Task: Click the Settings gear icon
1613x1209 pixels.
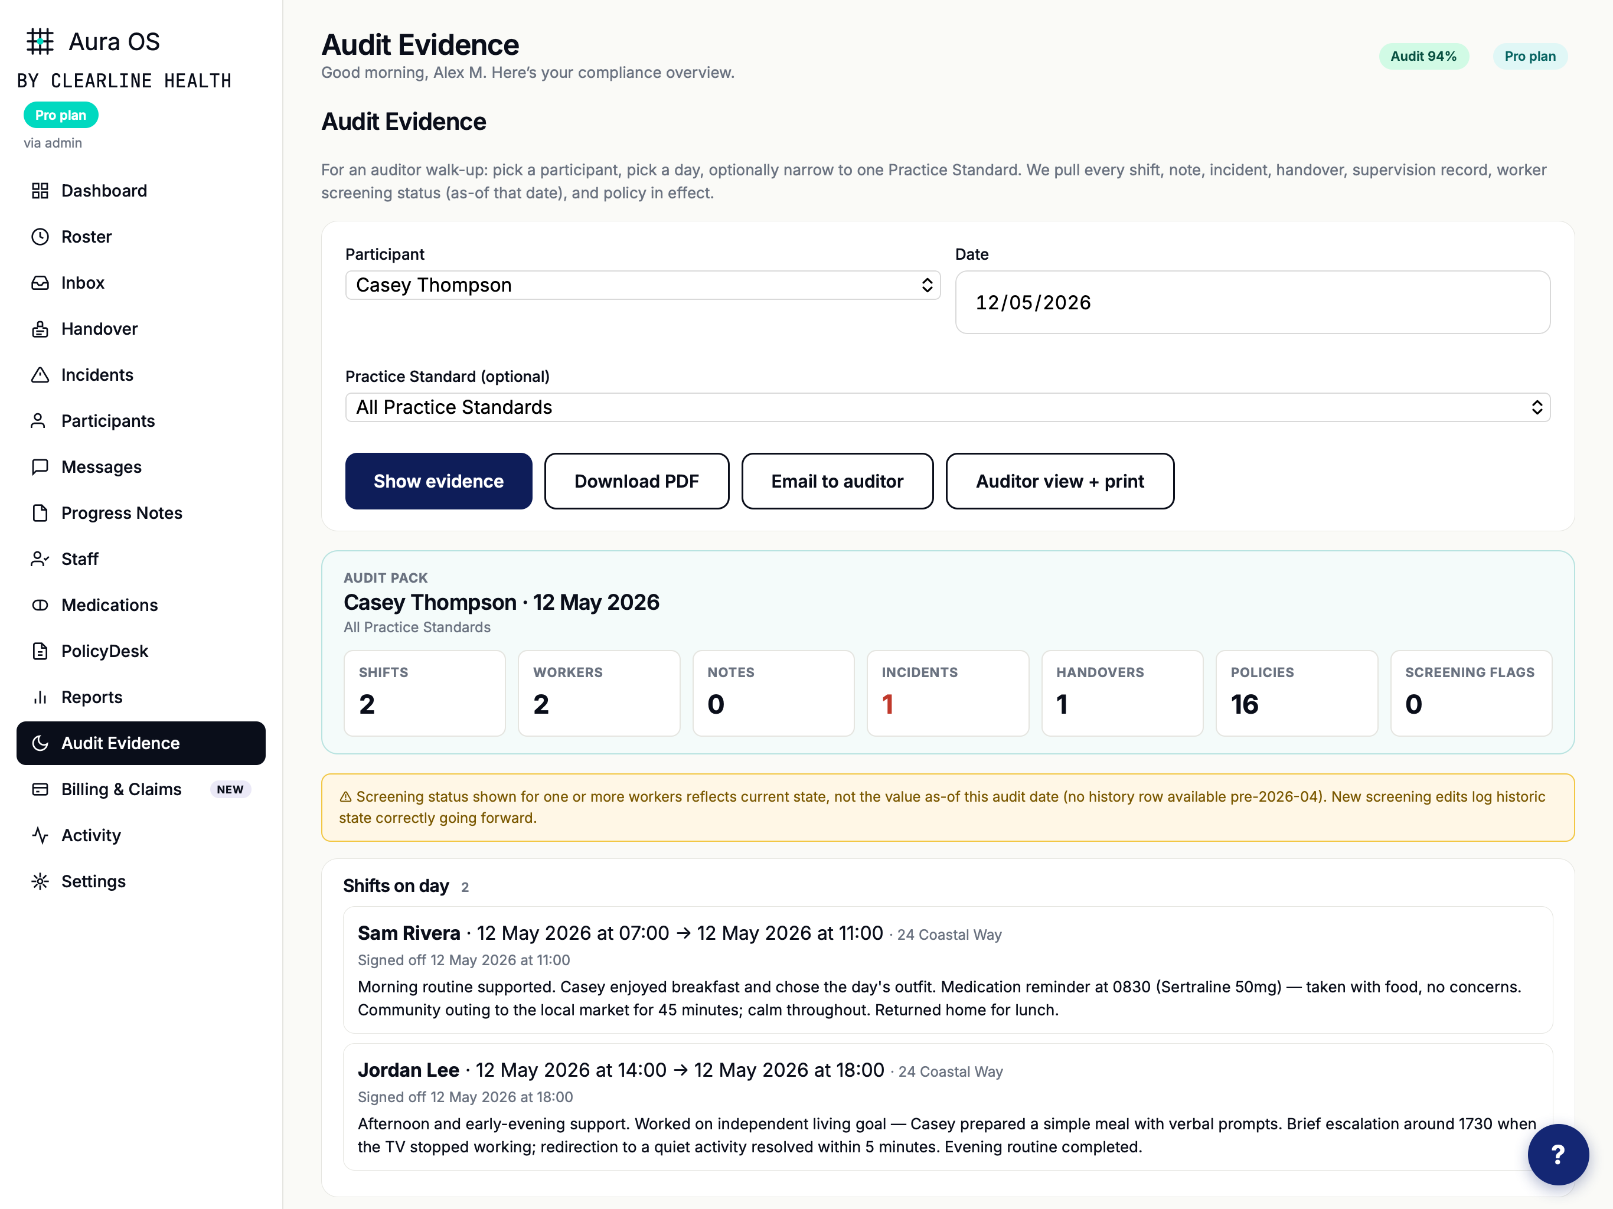Action: (x=40, y=881)
